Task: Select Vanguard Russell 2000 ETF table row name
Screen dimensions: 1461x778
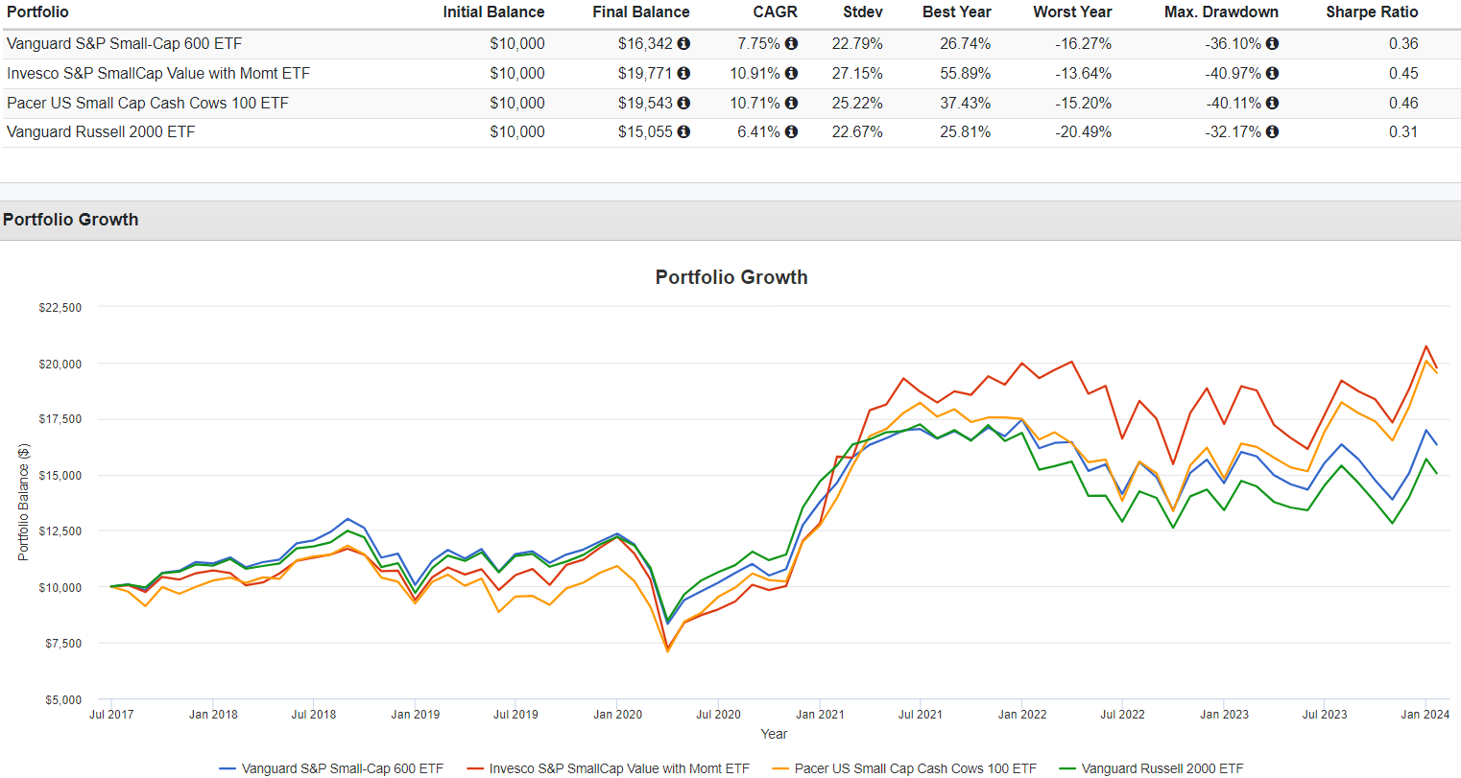Action: (101, 132)
